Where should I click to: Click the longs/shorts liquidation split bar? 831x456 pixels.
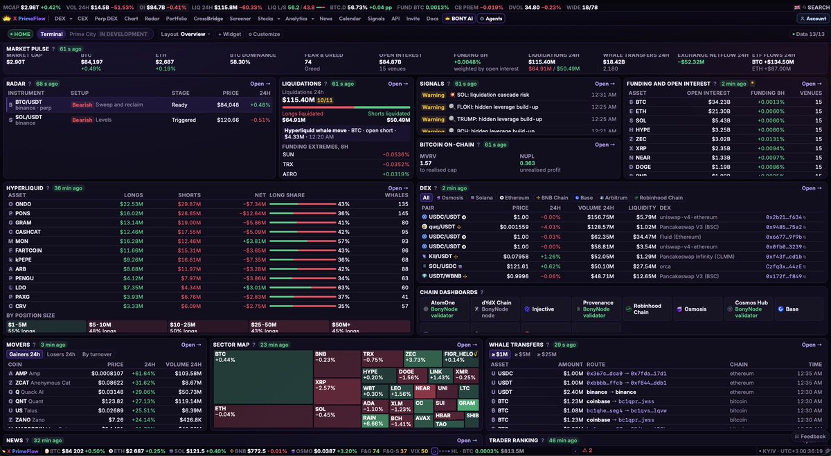coord(346,108)
